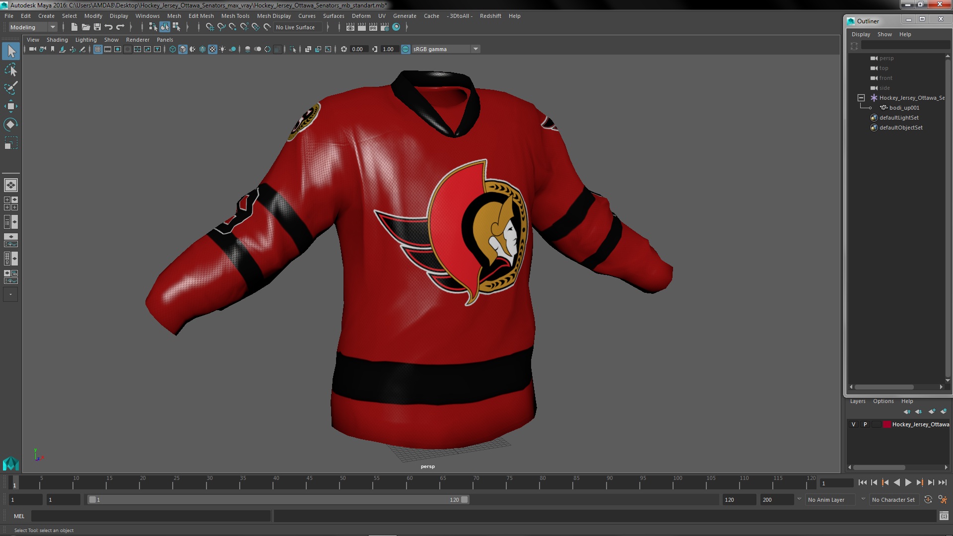Click the timeline range slider bar
The image size is (953, 536).
pos(278,500)
